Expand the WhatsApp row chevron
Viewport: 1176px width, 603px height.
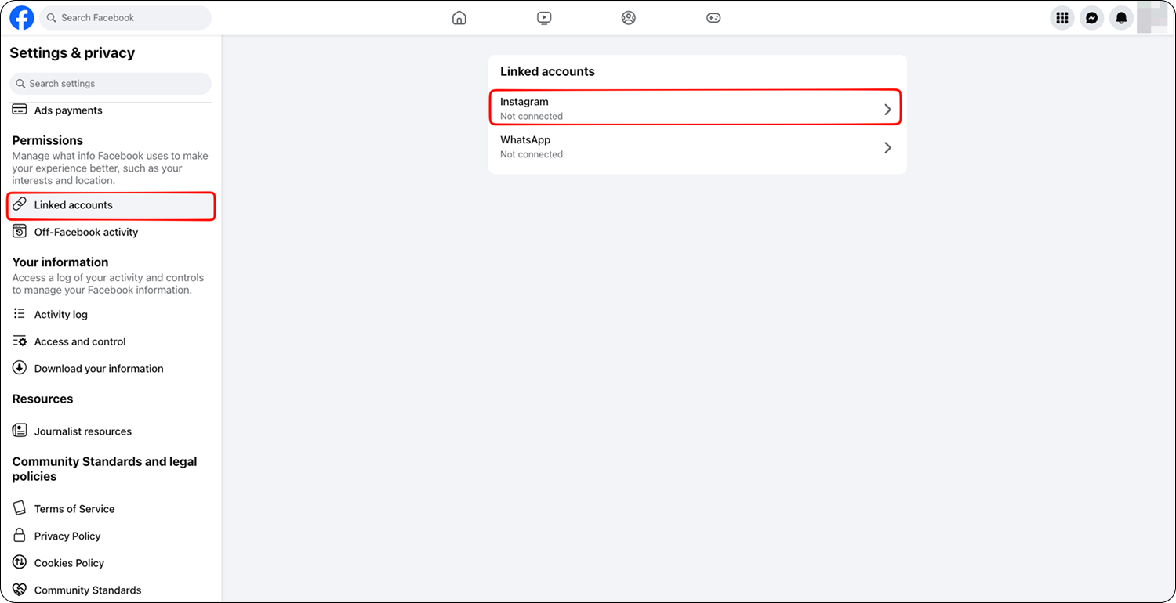887,147
